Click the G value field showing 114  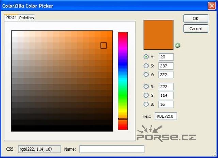[166, 95]
